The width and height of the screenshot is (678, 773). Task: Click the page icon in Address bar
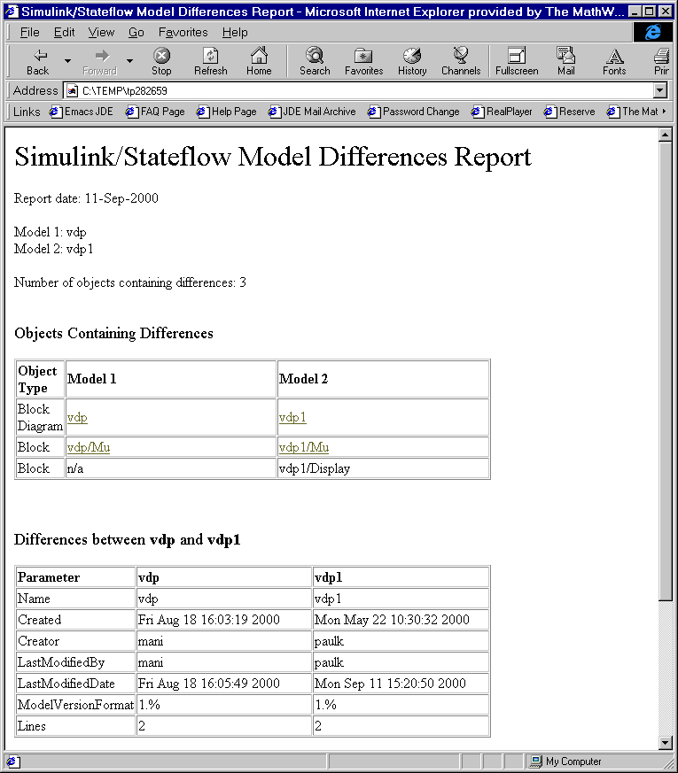(x=72, y=90)
